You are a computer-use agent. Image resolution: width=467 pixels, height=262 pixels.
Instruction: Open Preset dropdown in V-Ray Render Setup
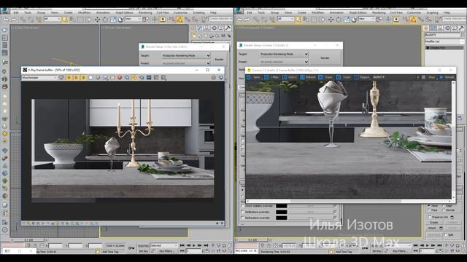(x=186, y=63)
